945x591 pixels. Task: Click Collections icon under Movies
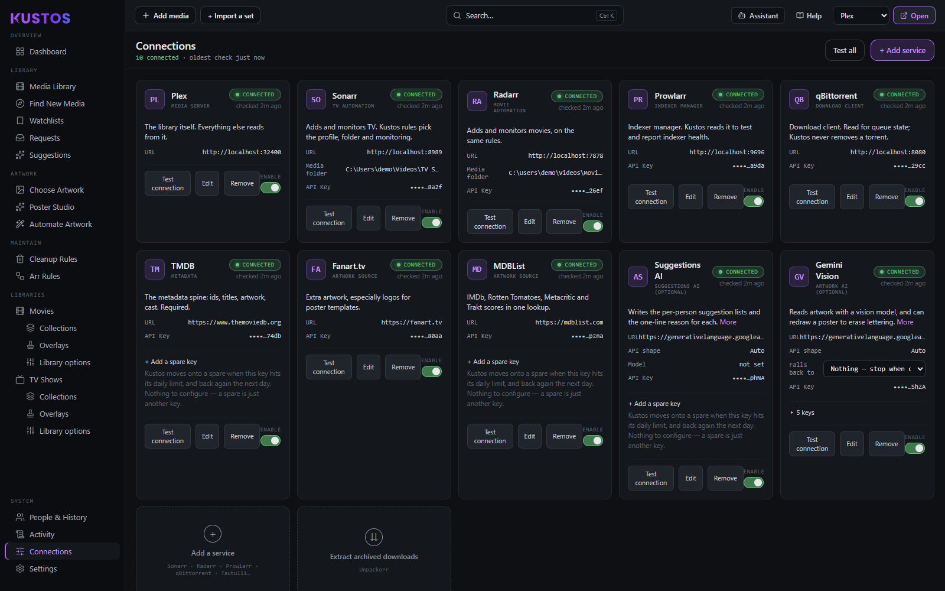[30, 328]
